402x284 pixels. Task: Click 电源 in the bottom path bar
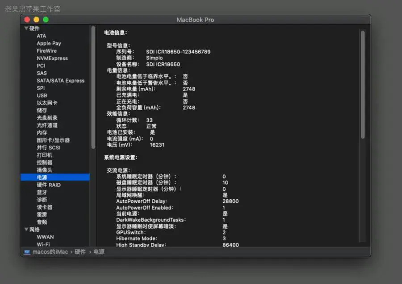point(99,252)
